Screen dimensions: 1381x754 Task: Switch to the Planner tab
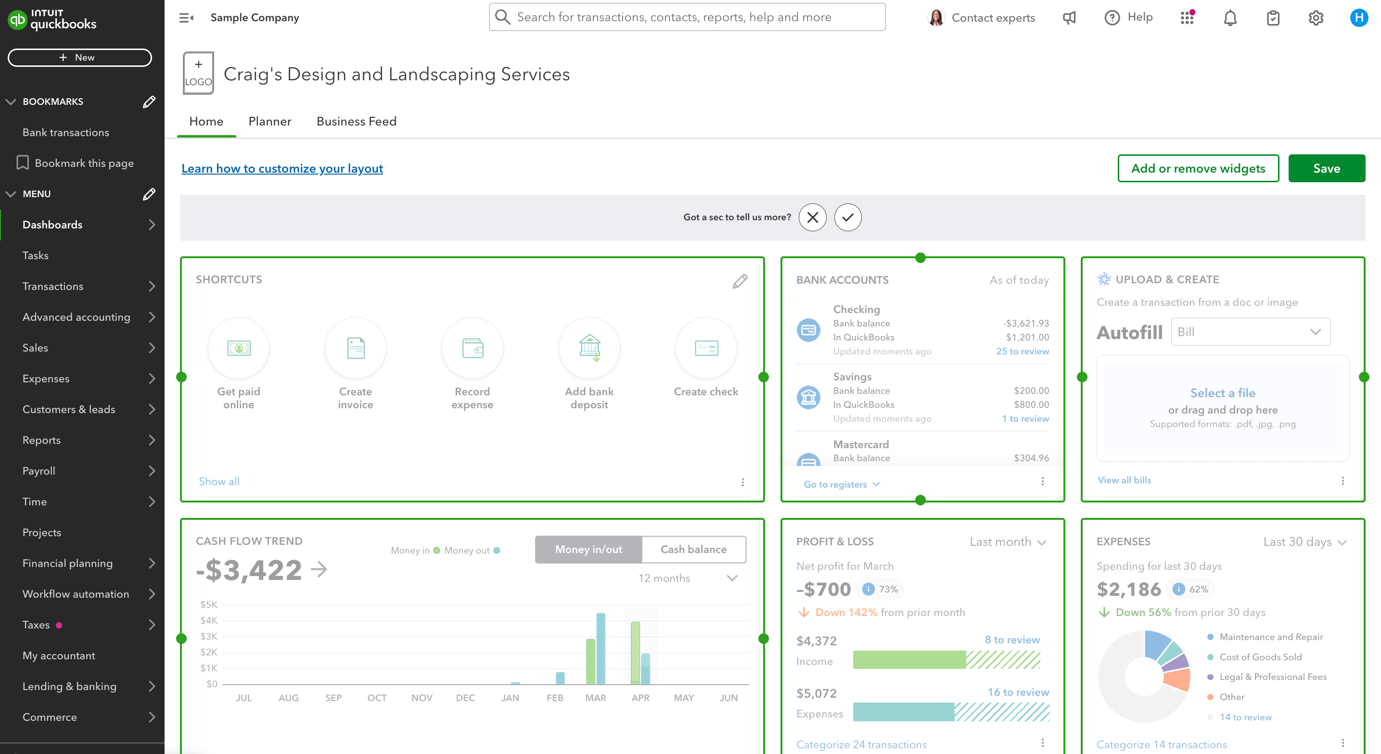[x=269, y=122]
